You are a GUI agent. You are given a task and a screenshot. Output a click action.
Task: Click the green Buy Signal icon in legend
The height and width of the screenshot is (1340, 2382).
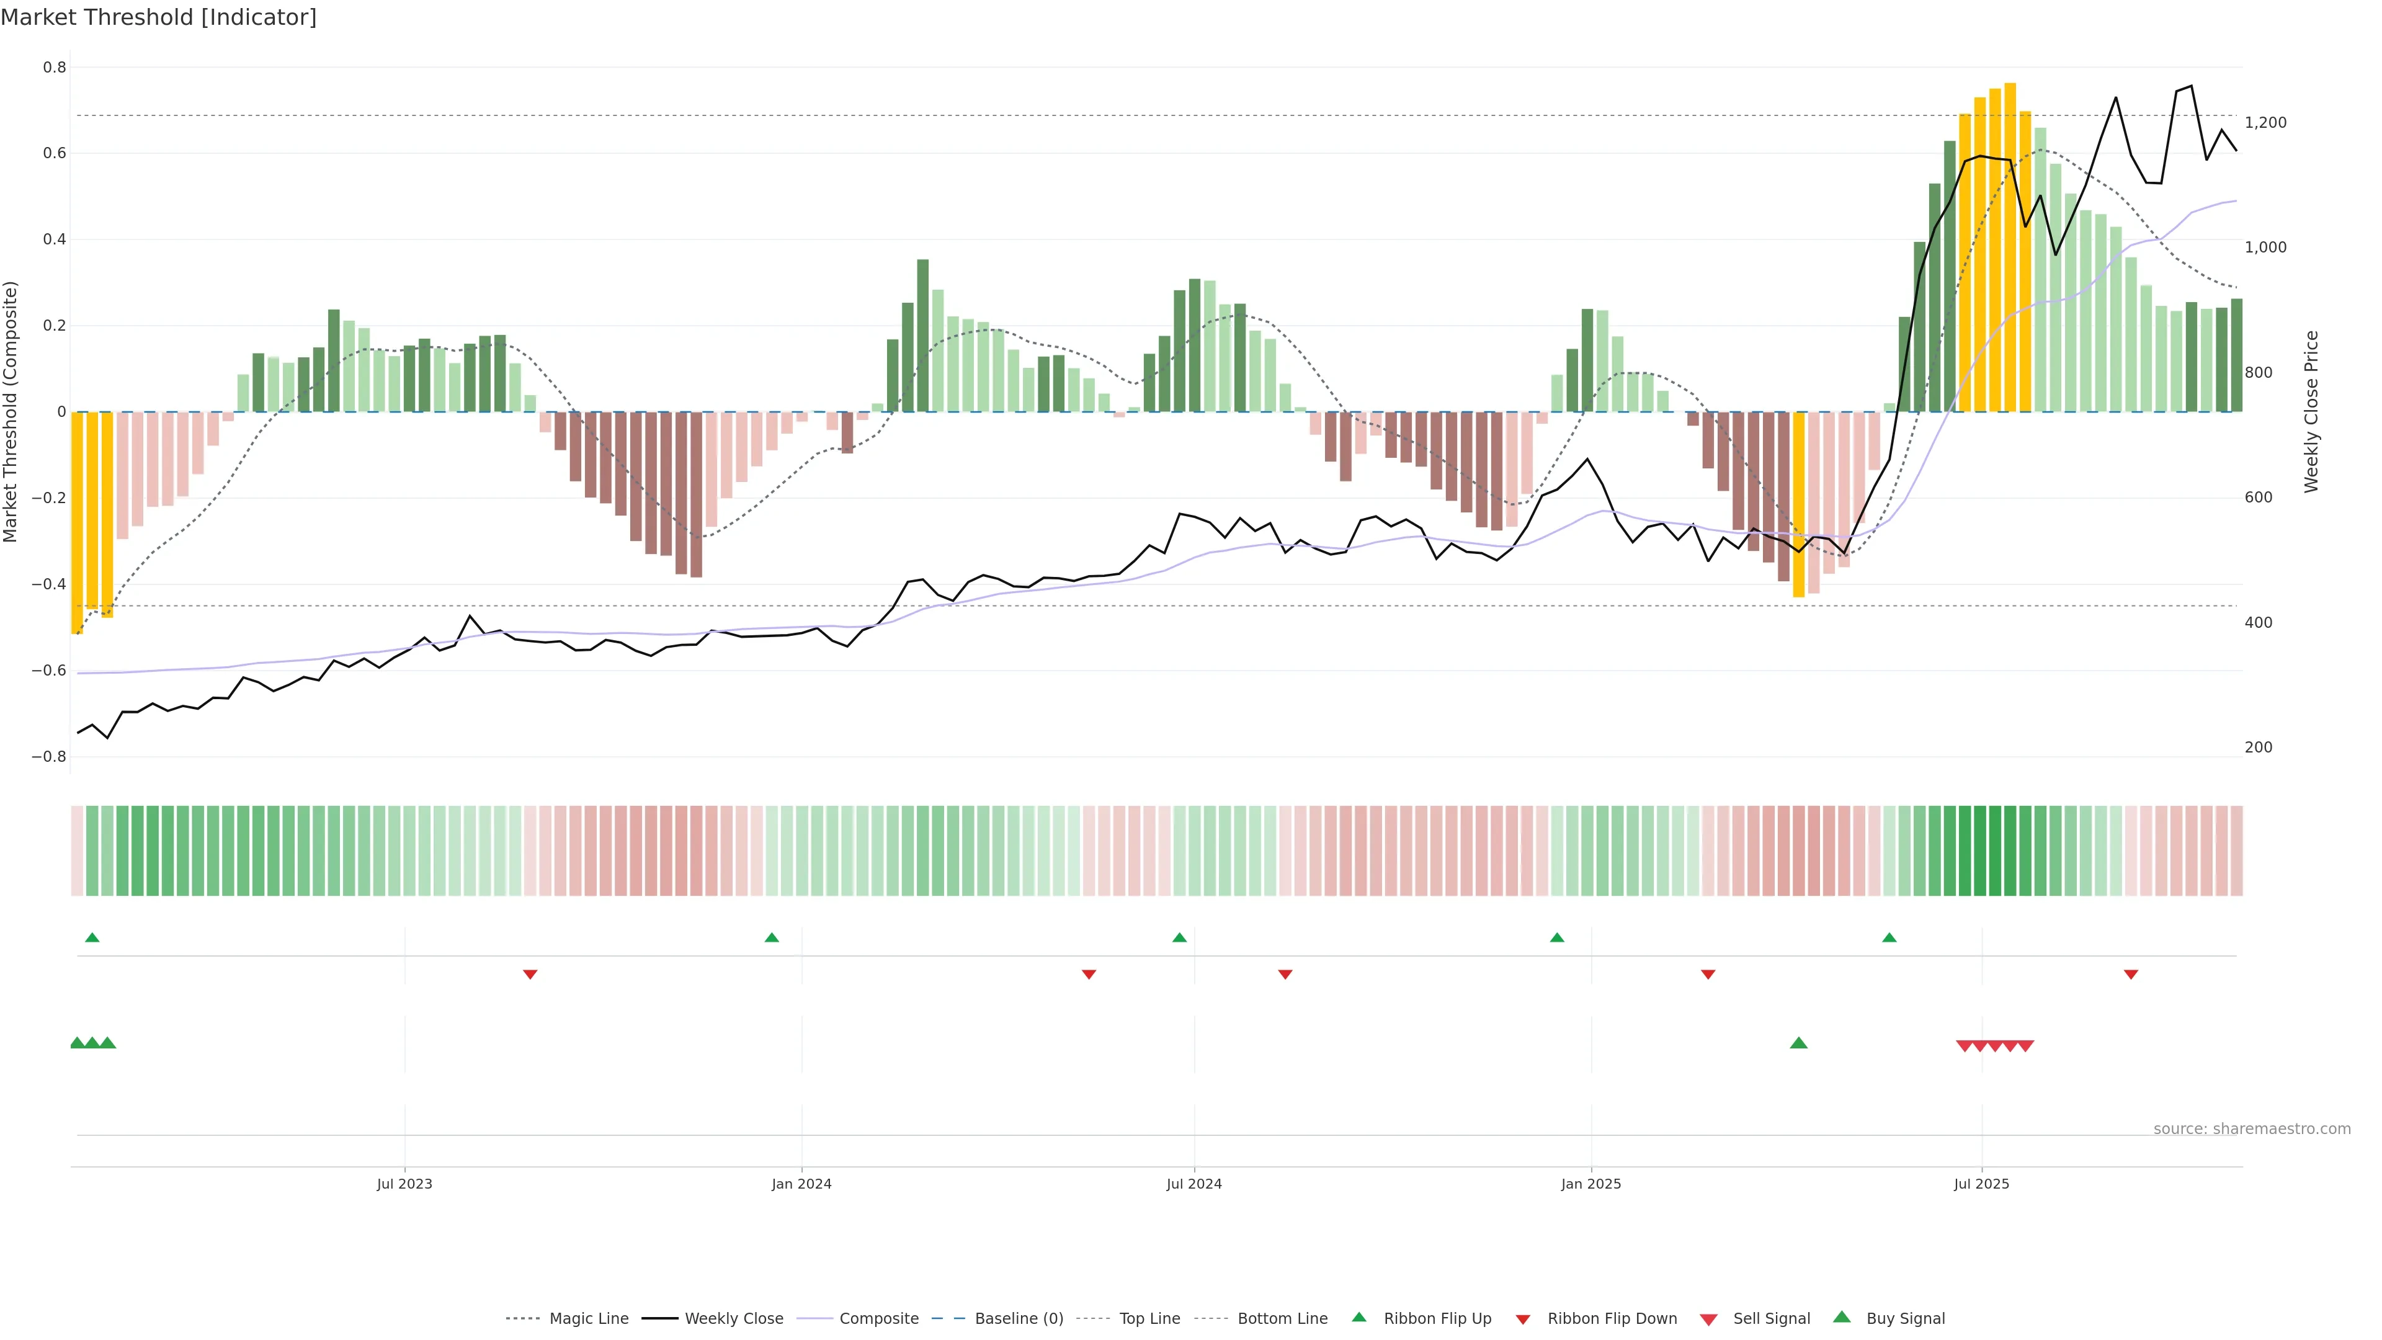pos(1841,1317)
